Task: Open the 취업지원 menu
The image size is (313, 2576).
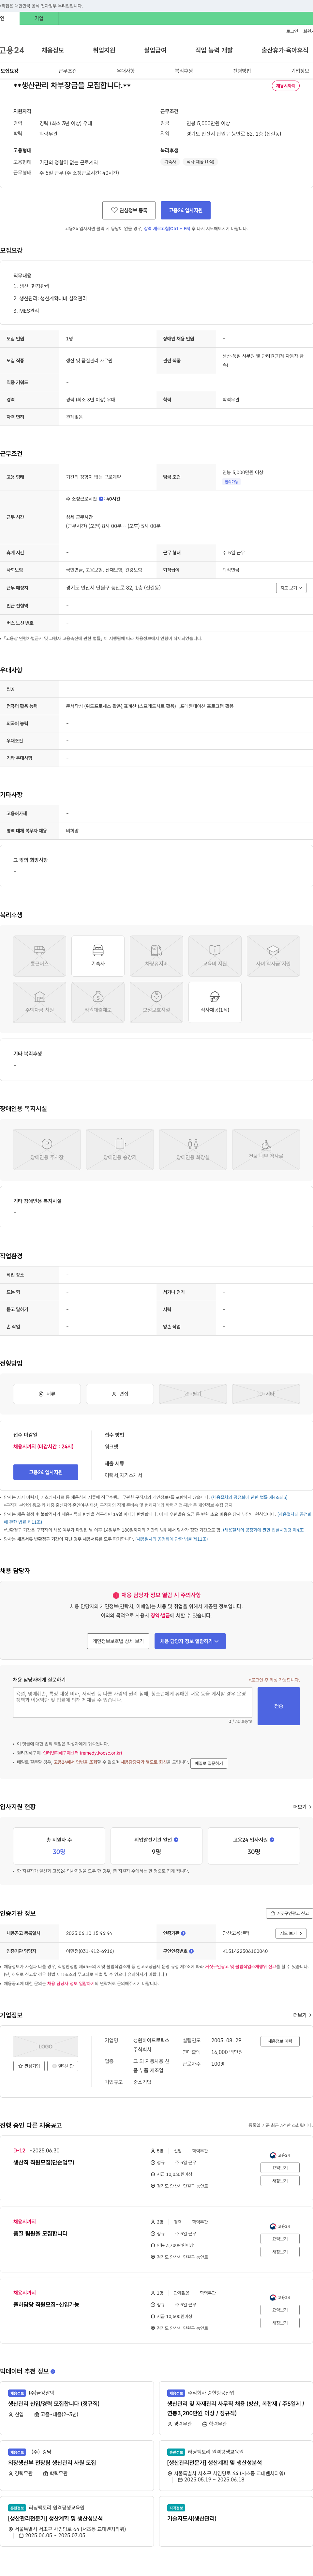Action: coord(104,50)
